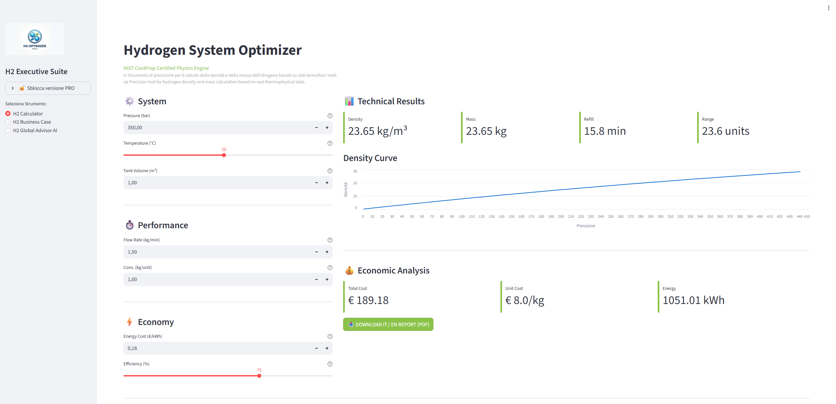Open Flow Rate help question mark
The height and width of the screenshot is (404, 836).
(x=330, y=240)
